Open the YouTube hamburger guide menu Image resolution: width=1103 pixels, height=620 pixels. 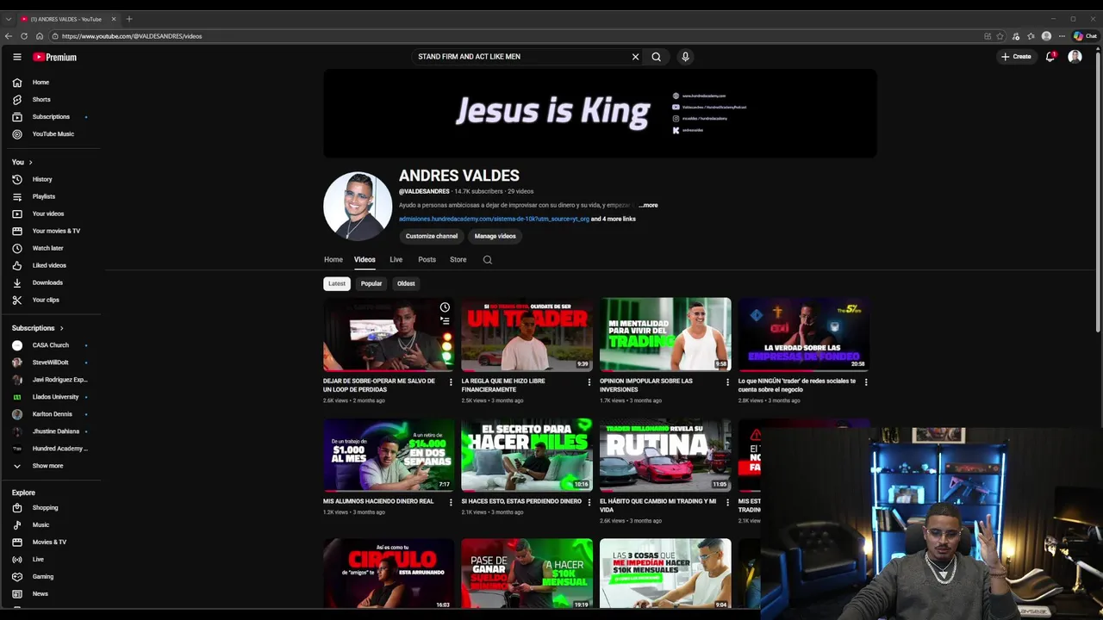(x=17, y=57)
